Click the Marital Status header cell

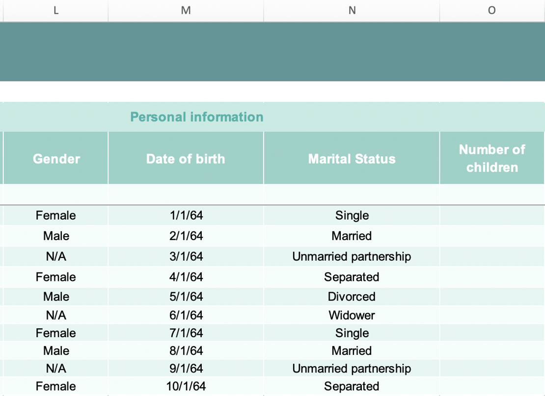tap(352, 158)
